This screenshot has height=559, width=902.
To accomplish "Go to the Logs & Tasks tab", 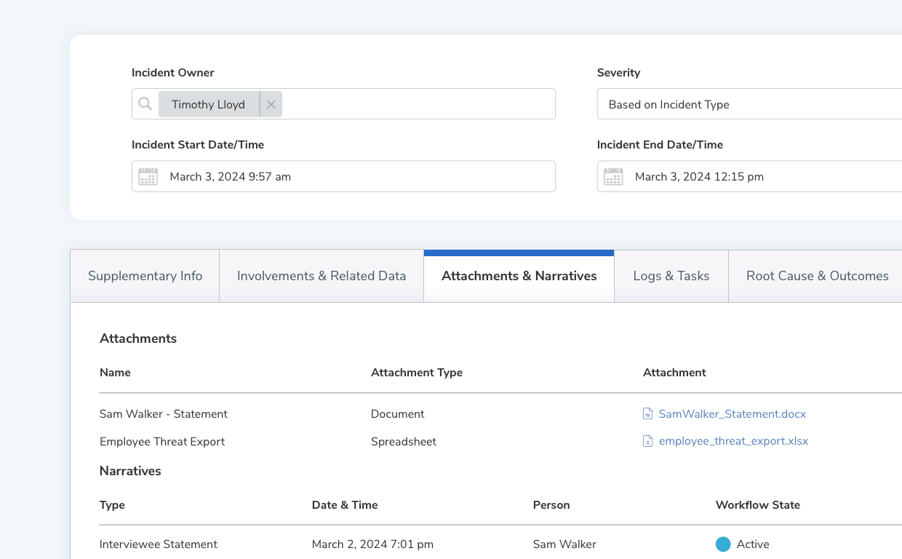I will pos(671,276).
